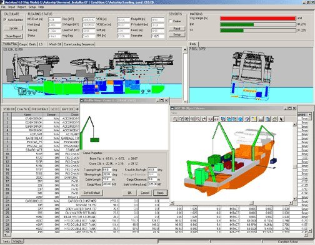The height and width of the screenshot is (245, 315).
Task: Switch to the Profile/Plan tab
Action: point(10,44)
